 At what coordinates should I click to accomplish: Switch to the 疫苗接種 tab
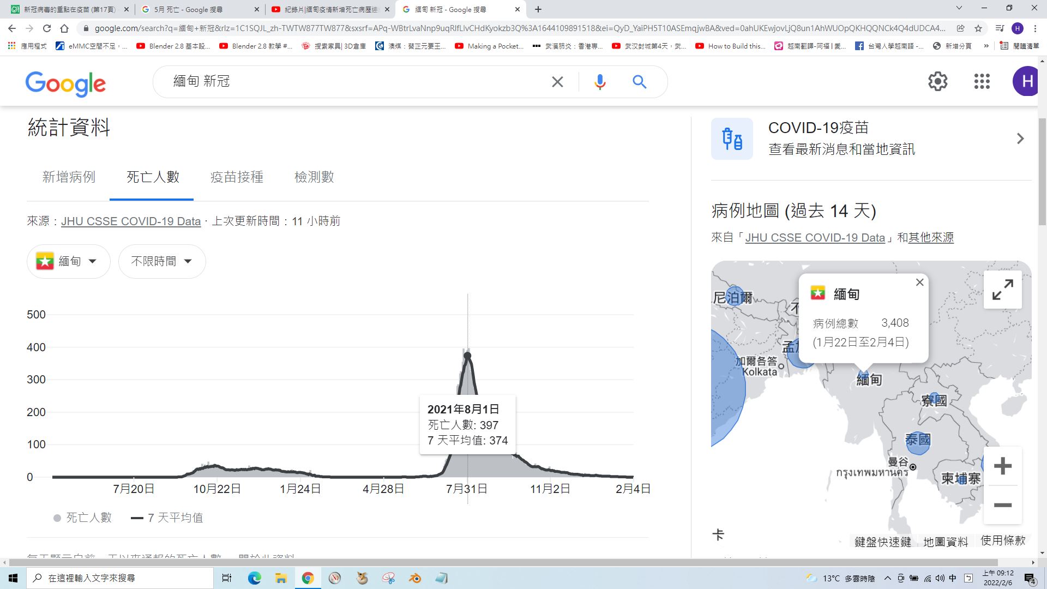236,177
